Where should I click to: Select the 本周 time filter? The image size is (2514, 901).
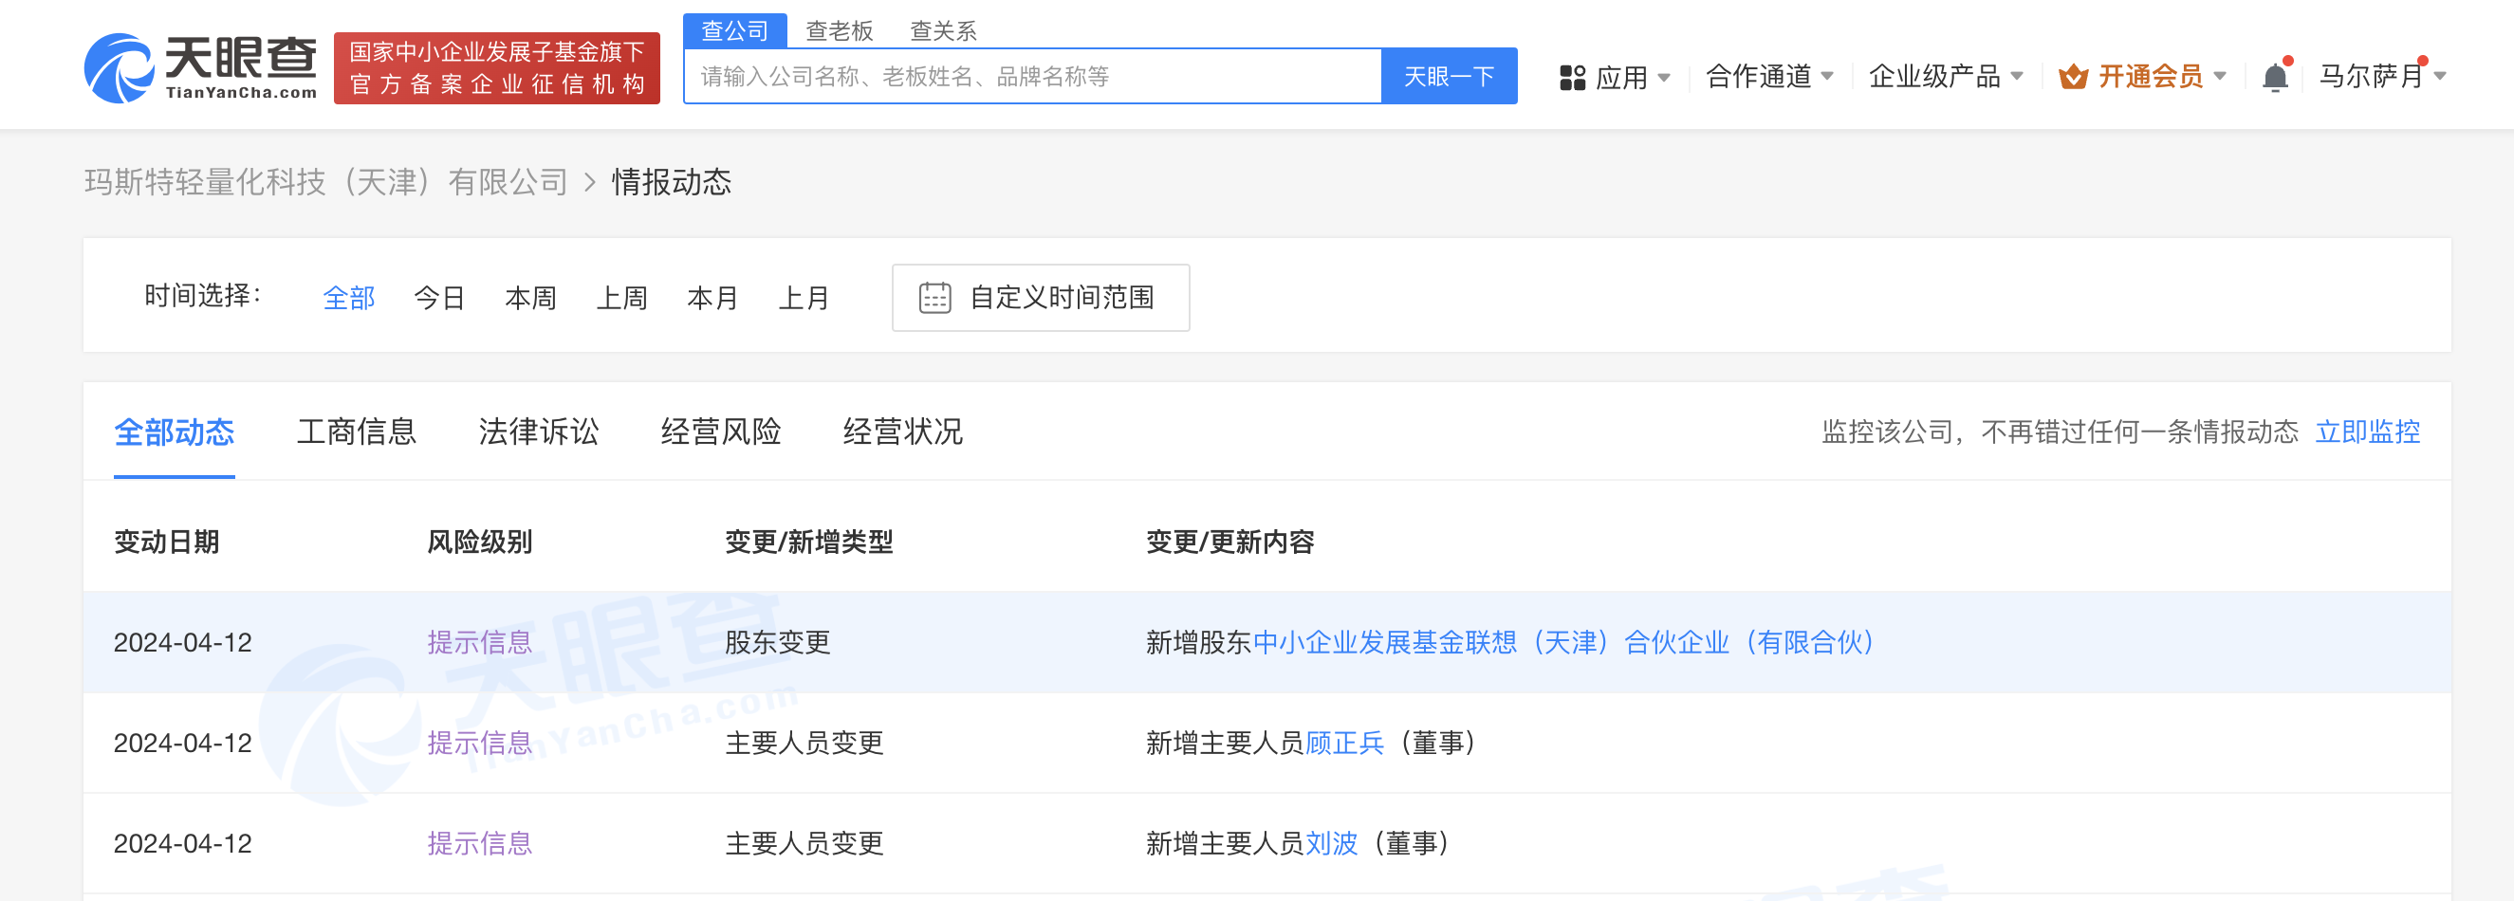click(530, 298)
